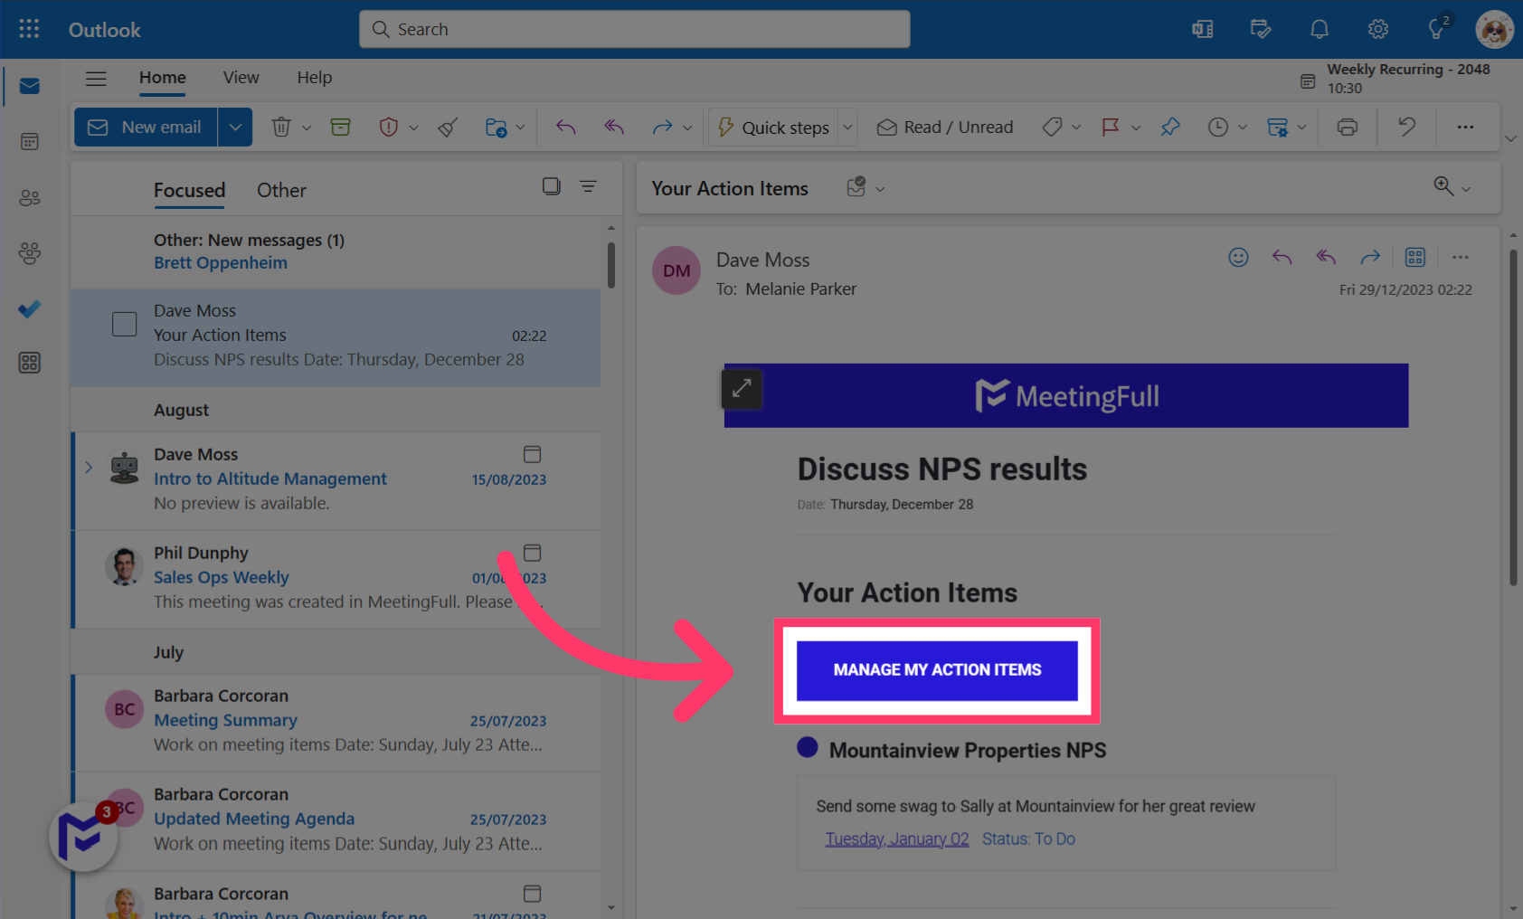
Task: Click Manage My Action Items button
Action: [937, 670]
